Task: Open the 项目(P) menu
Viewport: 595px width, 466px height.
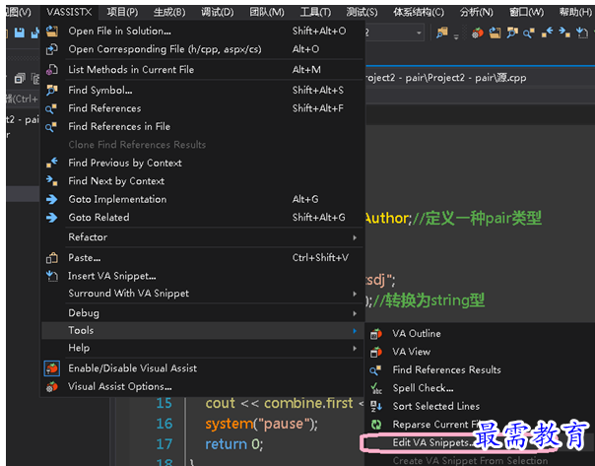Action: (x=122, y=12)
